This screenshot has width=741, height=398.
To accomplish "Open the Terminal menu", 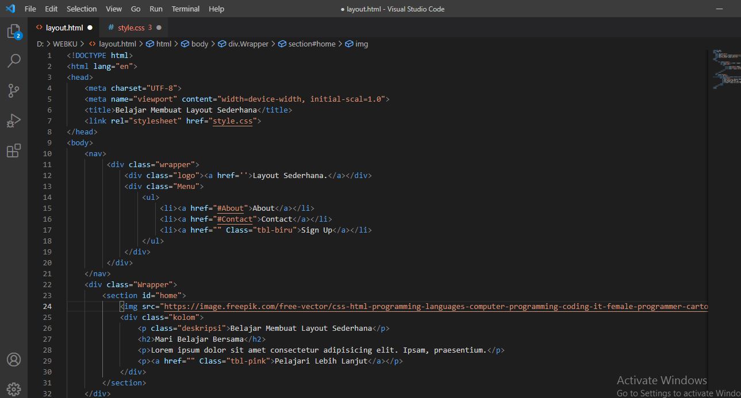I will (x=185, y=9).
